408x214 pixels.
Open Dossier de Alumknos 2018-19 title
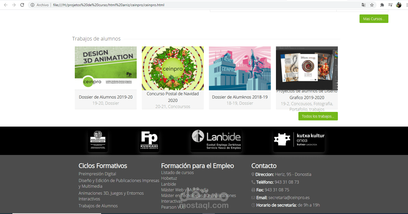240,97
